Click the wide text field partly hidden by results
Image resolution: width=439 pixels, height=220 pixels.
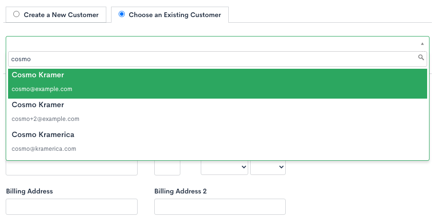tap(71, 168)
